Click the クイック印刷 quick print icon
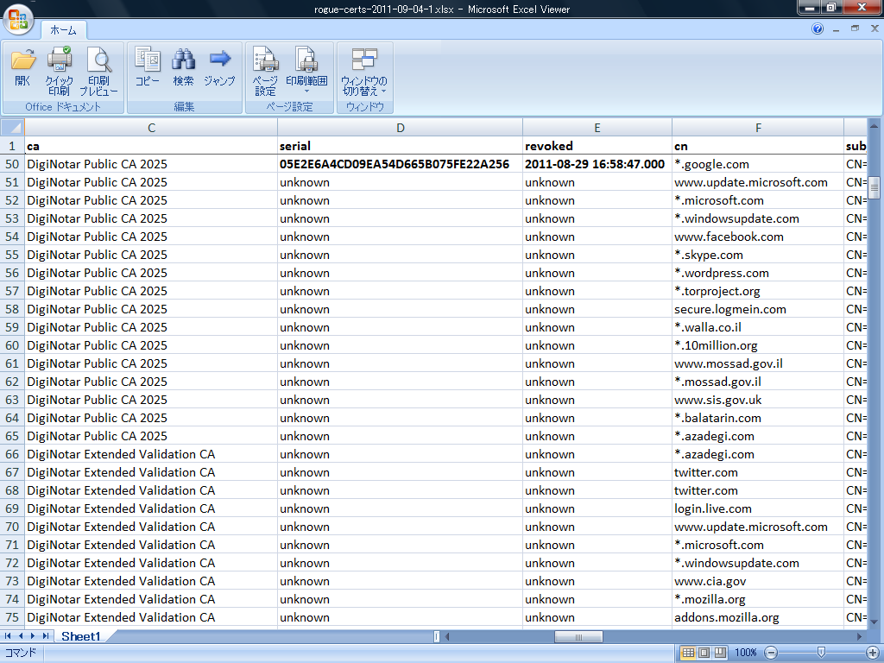This screenshot has width=884, height=663. click(60, 71)
